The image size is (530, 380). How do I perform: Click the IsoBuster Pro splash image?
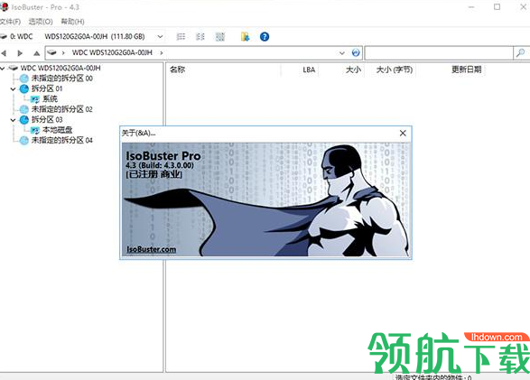[x=265, y=199]
